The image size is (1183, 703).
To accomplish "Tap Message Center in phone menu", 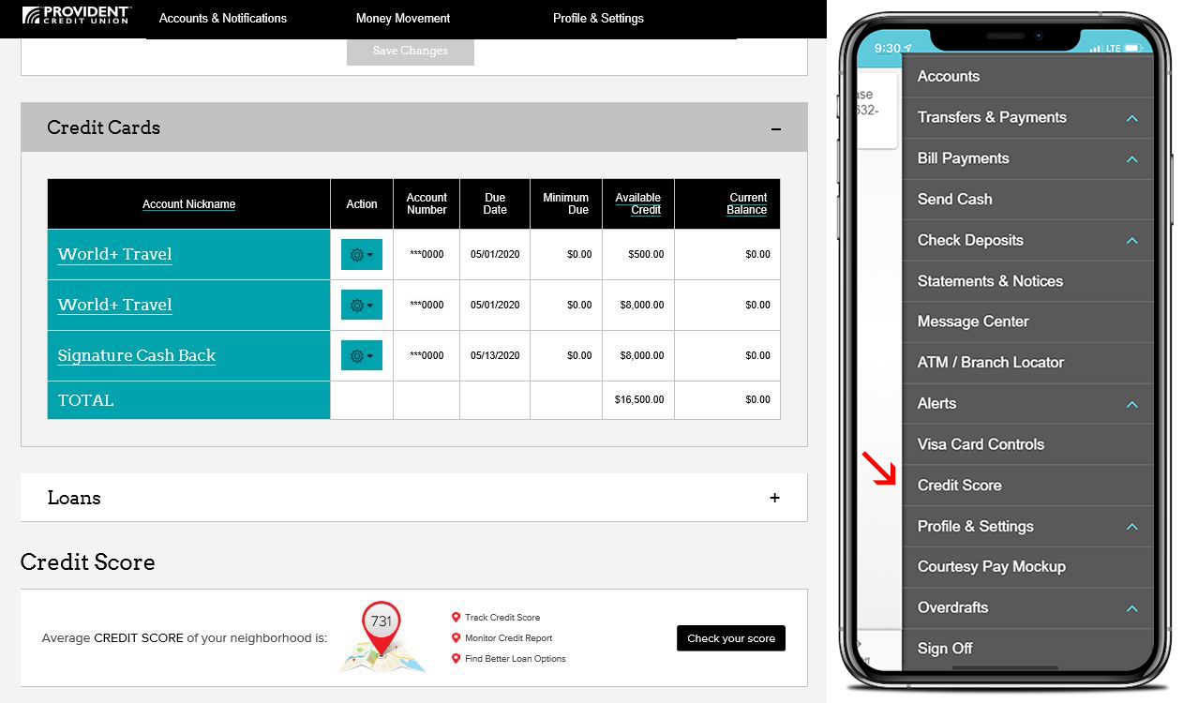I will tap(973, 322).
